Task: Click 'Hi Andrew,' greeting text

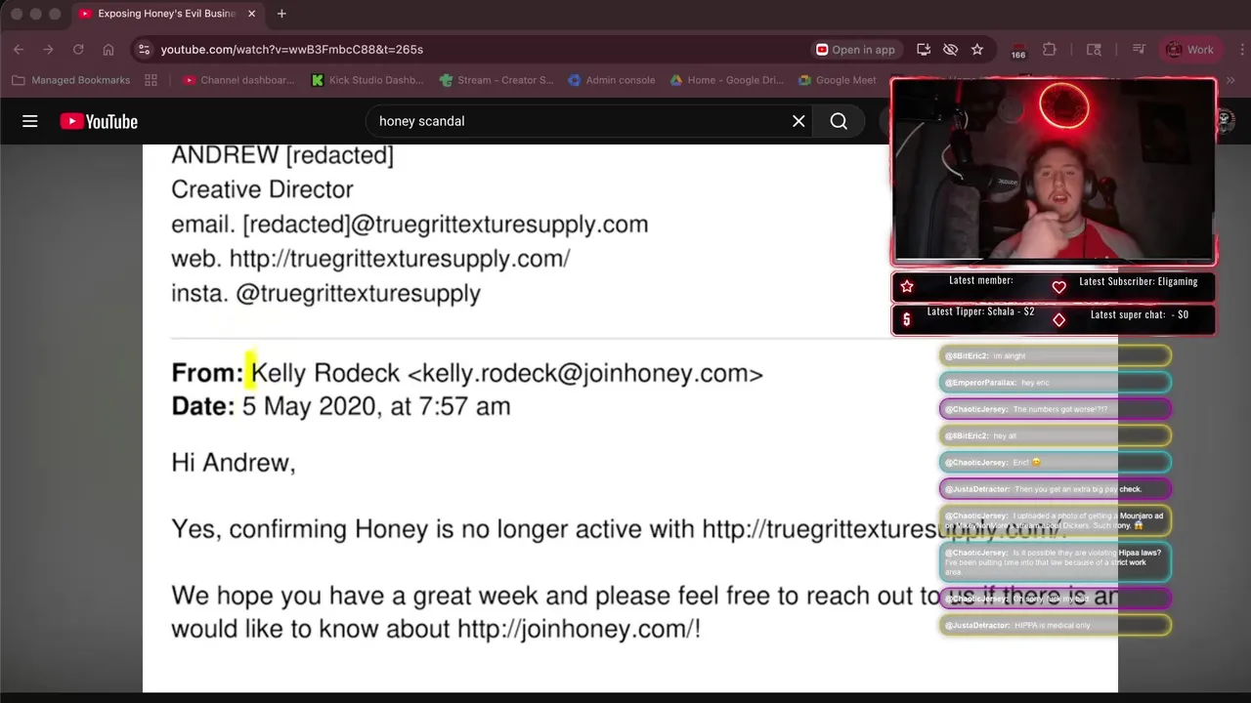Action: pyautogui.click(x=234, y=462)
